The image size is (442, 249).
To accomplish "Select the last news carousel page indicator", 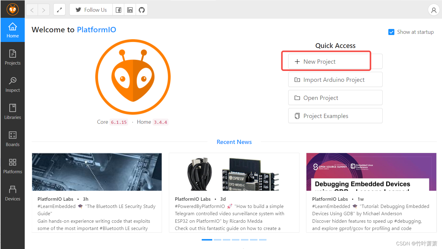I will point(263,240).
